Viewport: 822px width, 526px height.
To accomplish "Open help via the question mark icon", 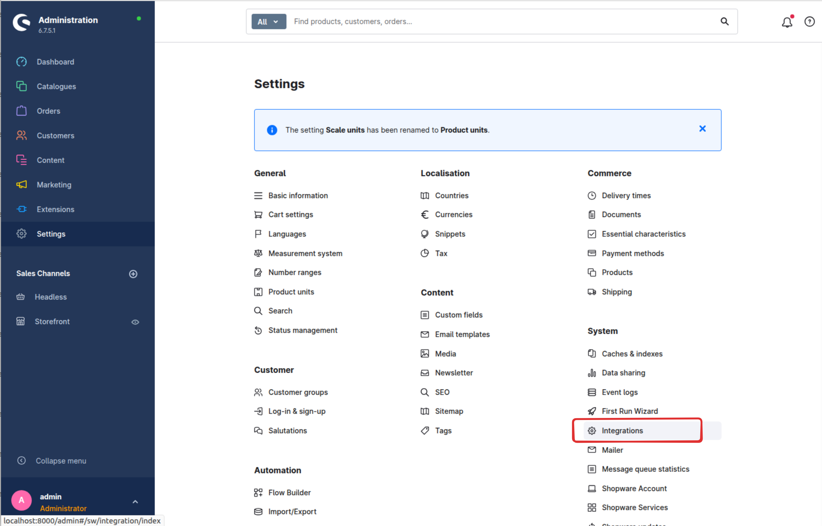I will (x=809, y=22).
